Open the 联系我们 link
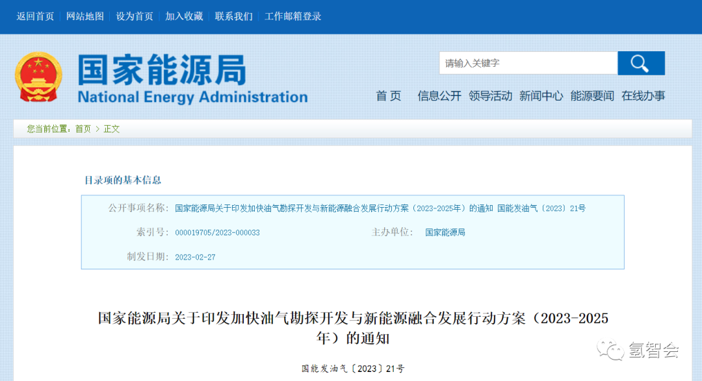This screenshot has width=702, height=381. [234, 16]
